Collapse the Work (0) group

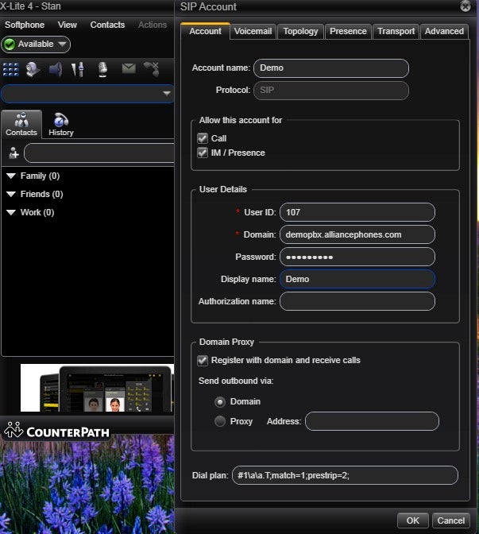(x=11, y=212)
